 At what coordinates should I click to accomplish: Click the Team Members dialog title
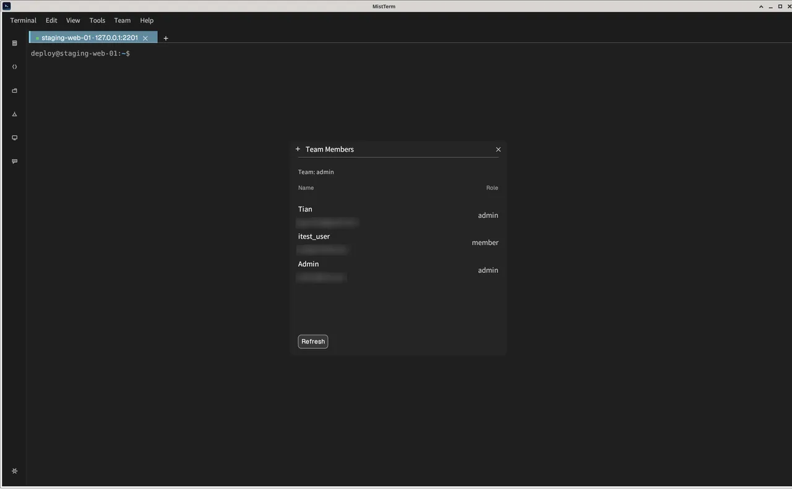[330, 149]
